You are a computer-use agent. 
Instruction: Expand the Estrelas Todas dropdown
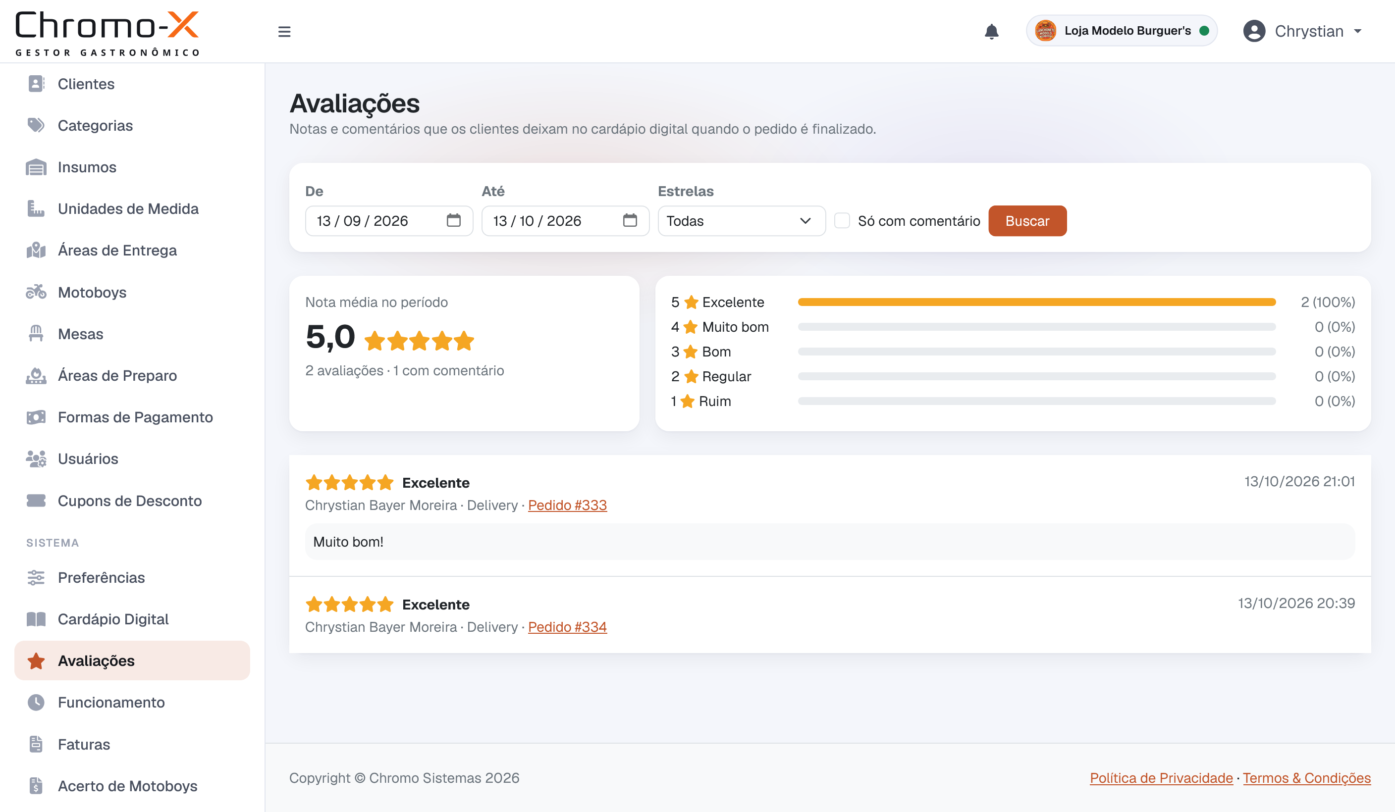point(742,221)
